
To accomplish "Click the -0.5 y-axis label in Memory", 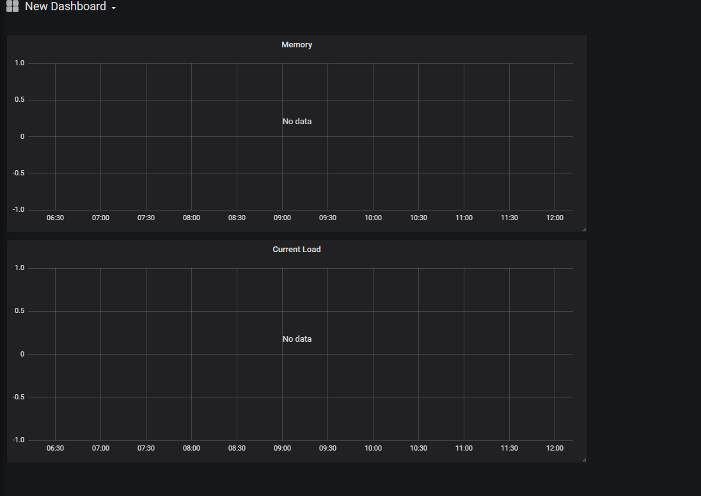I will 19,173.
